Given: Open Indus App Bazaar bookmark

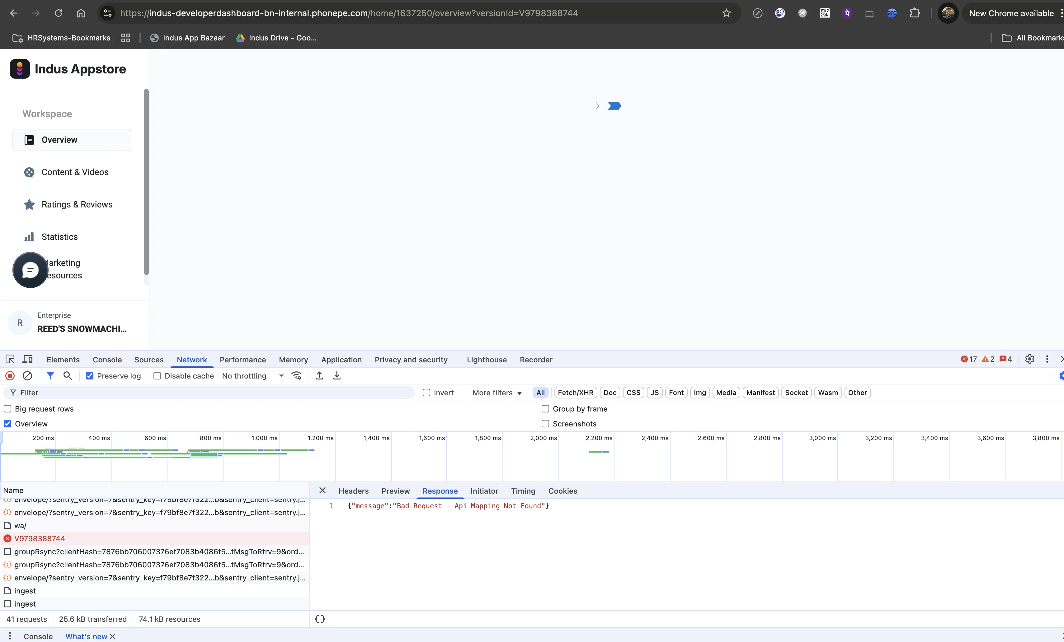Looking at the screenshot, I should tap(187, 38).
